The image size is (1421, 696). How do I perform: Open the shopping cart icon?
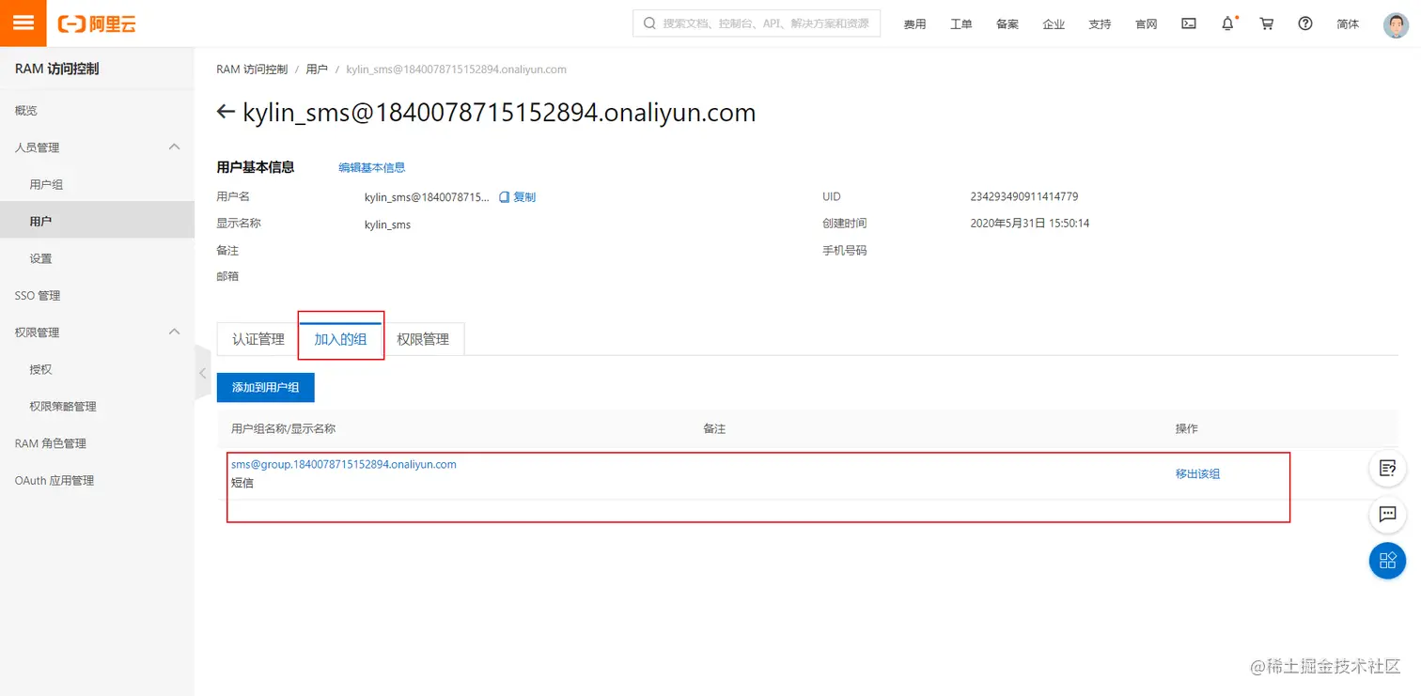tap(1267, 24)
